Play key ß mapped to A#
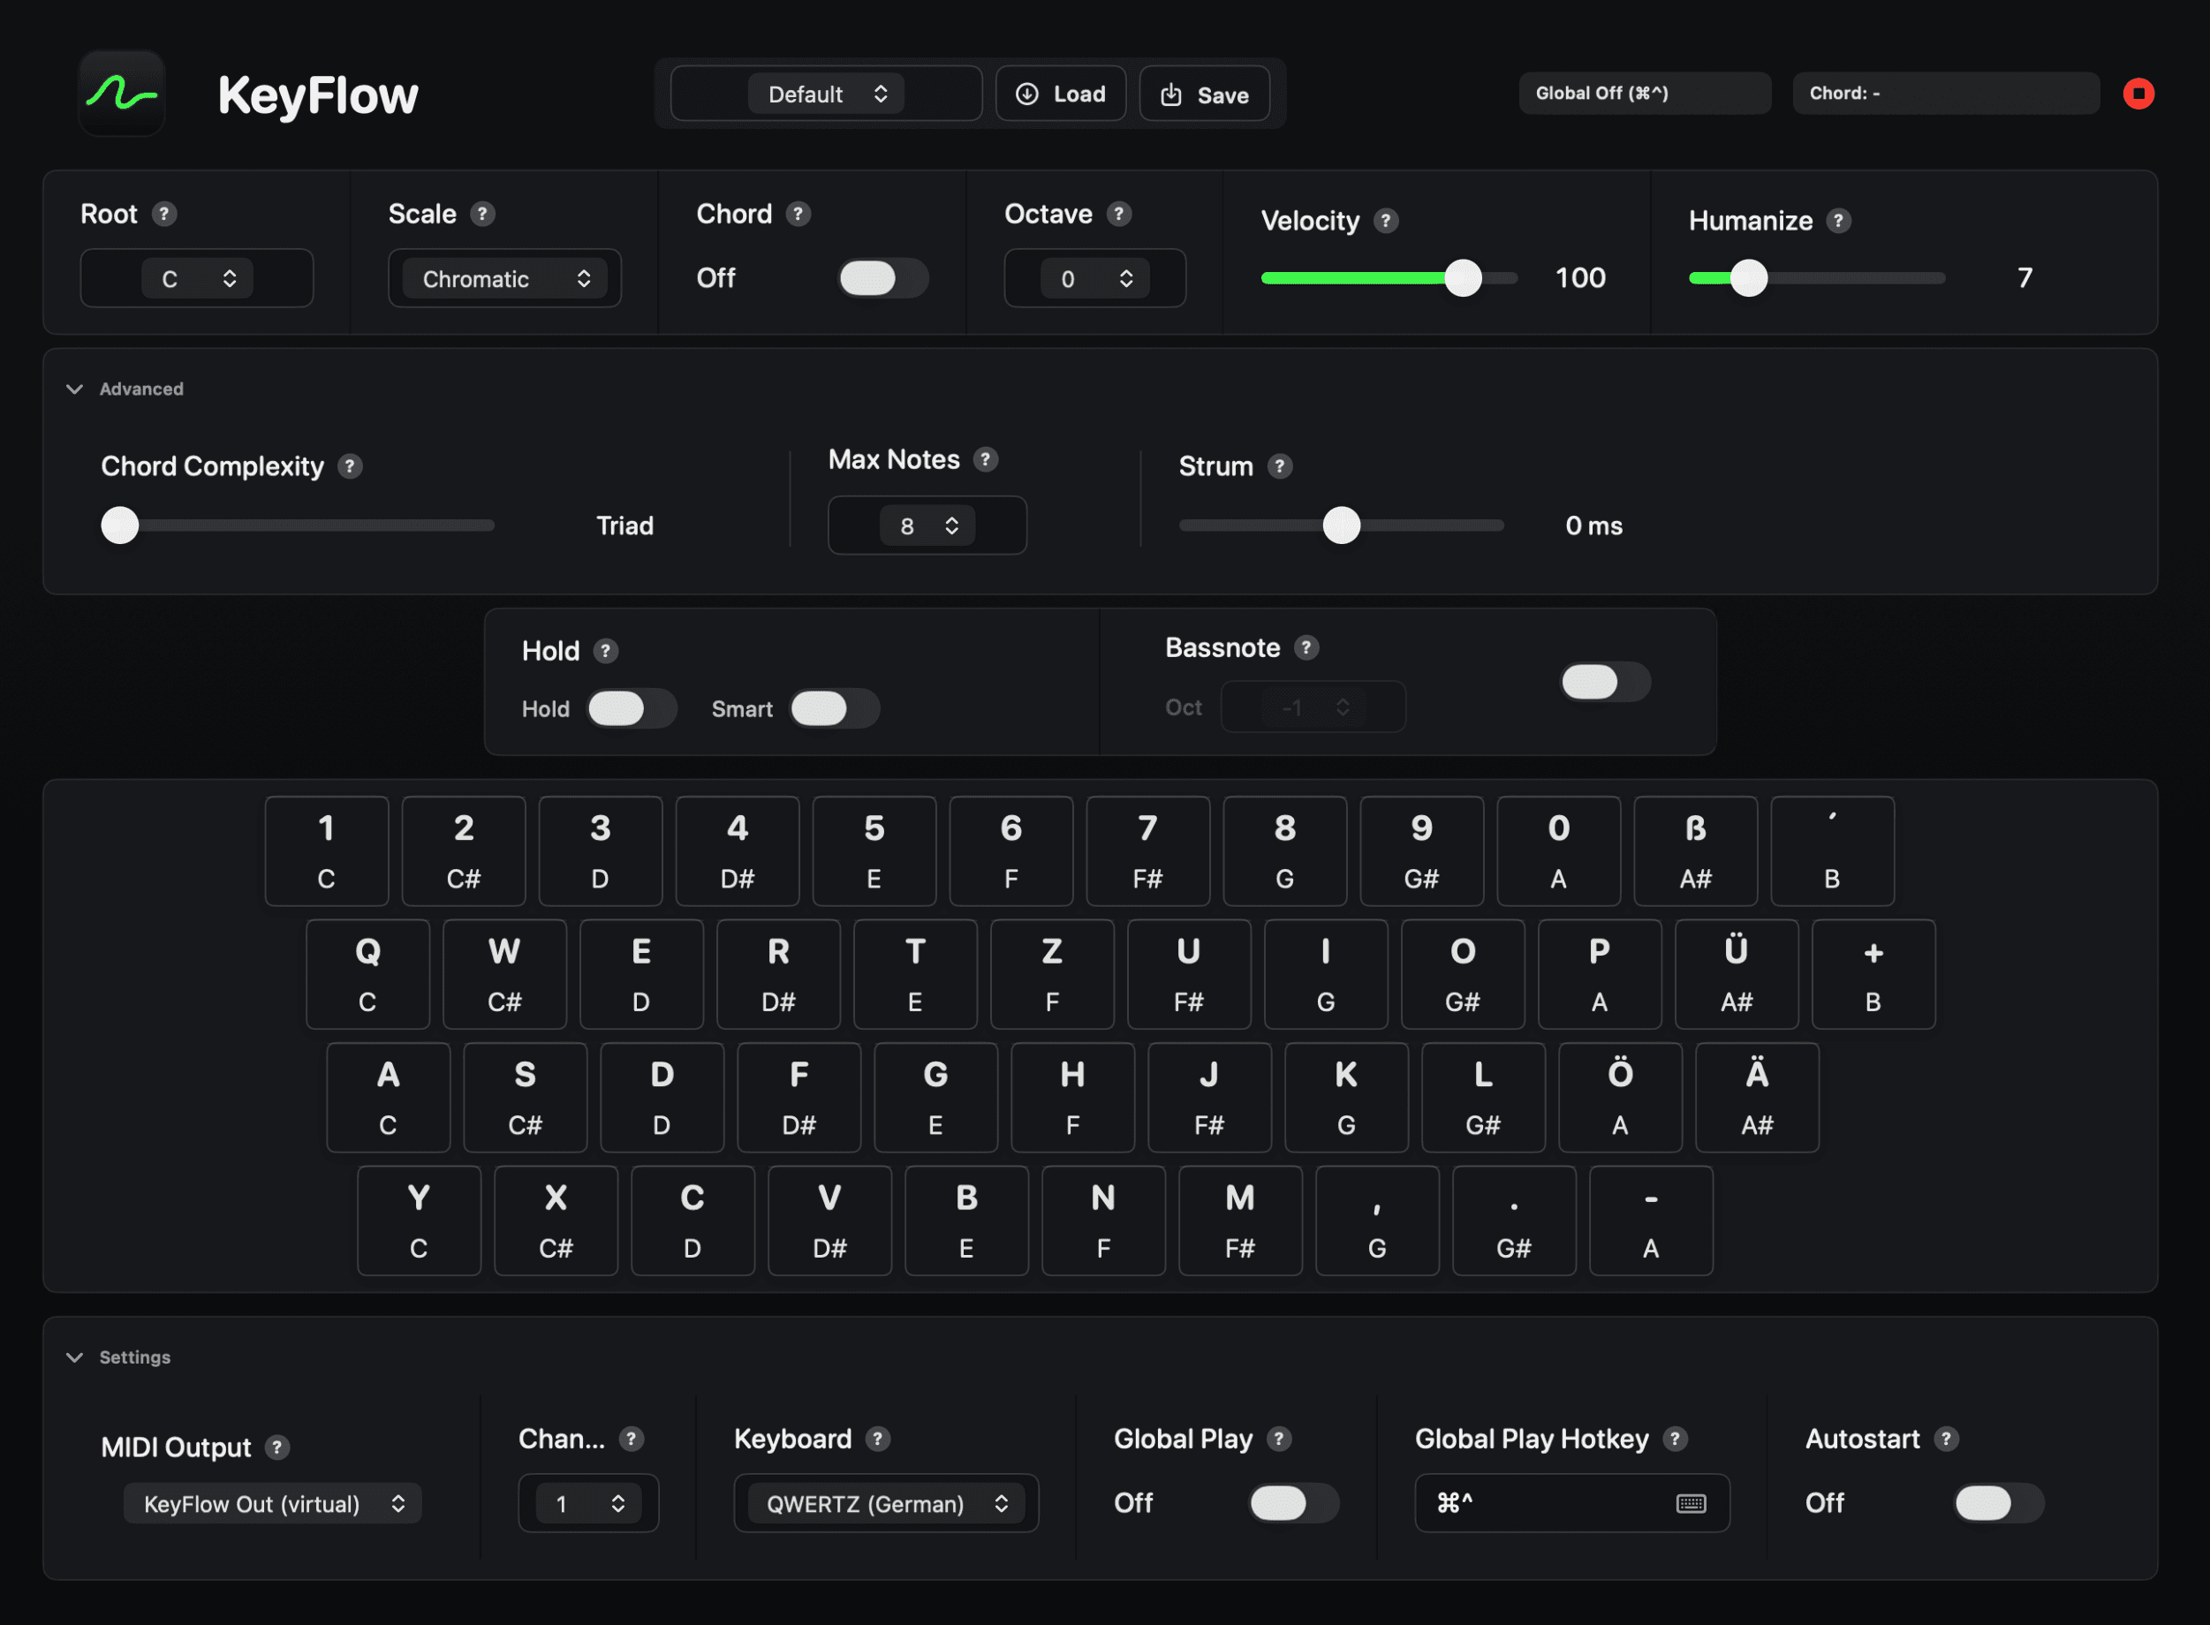Image resolution: width=2210 pixels, height=1625 pixels. pos(1696,850)
